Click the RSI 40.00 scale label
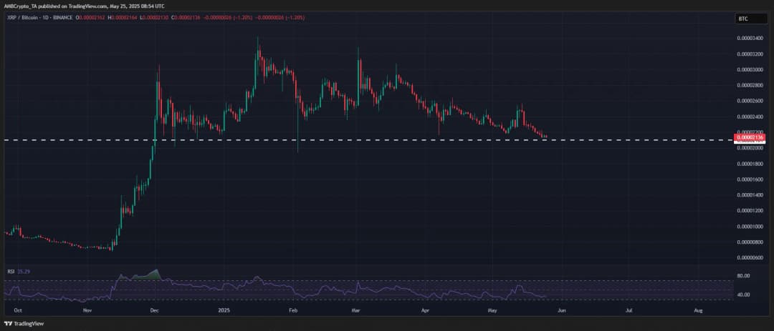This screenshot has width=774, height=331. click(x=745, y=295)
